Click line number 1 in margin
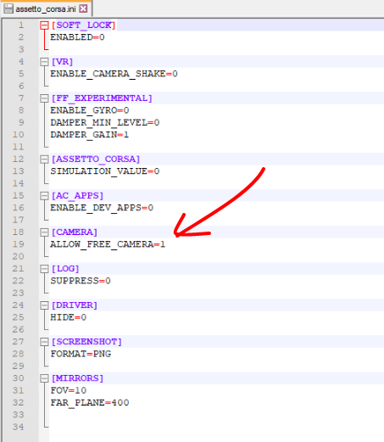This screenshot has height=442, width=384. [21, 25]
